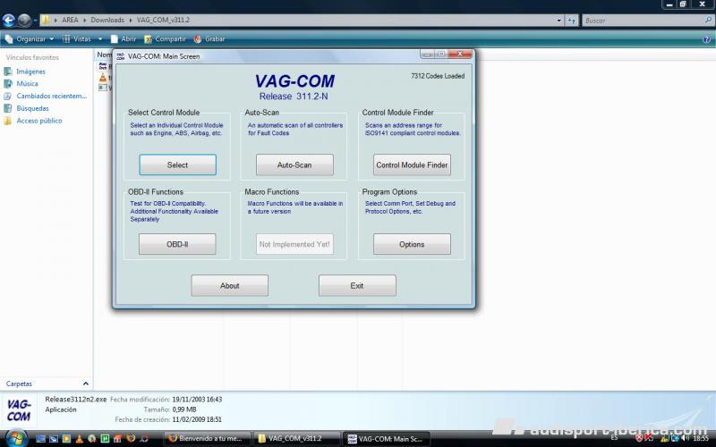Open the Búsquedas favorite link
This screenshot has height=447, width=716.
[x=32, y=108]
